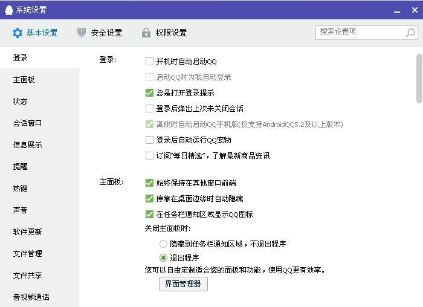Enable 开机时自动启动QQ checkbox

click(x=149, y=62)
